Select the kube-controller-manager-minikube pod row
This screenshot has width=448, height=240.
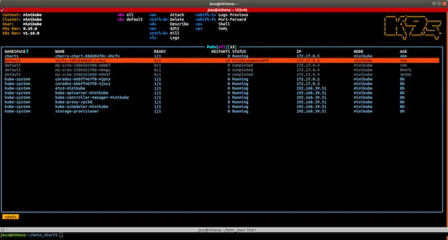pos(222,97)
